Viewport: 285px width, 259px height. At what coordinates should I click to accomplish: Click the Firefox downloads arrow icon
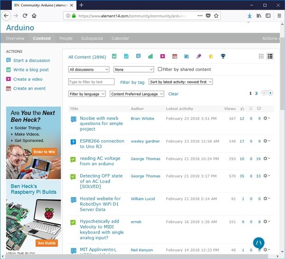(x=250, y=15)
